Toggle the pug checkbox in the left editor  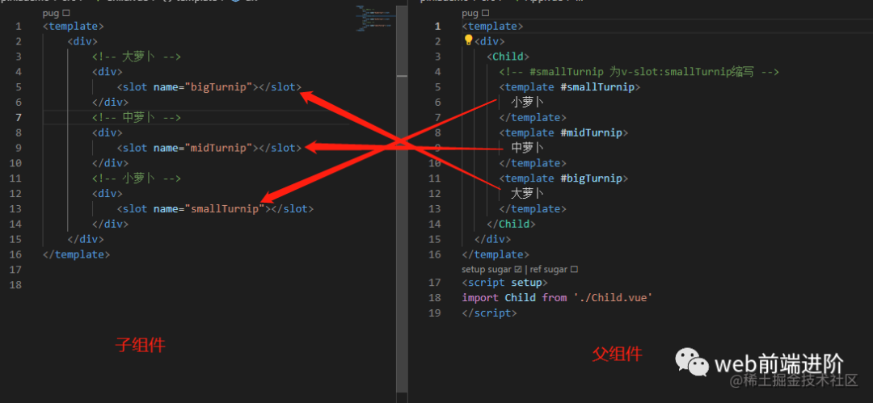click(x=67, y=12)
